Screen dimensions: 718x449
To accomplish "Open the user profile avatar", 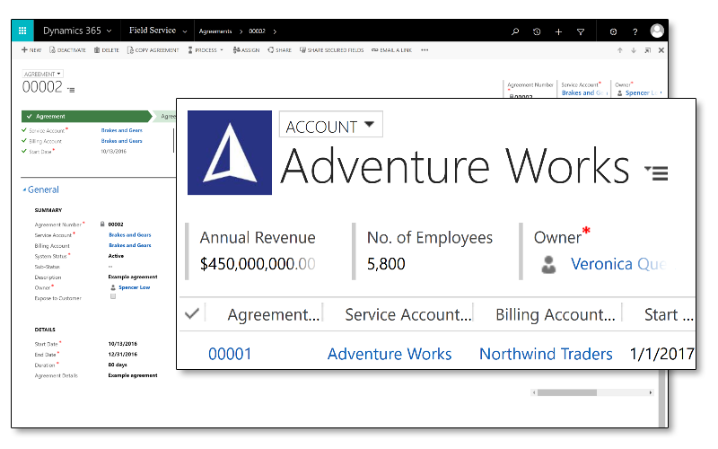I will (x=657, y=31).
